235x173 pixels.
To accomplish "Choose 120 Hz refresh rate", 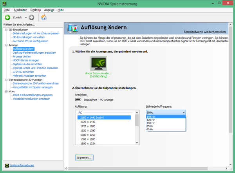I will tap(166, 120).
